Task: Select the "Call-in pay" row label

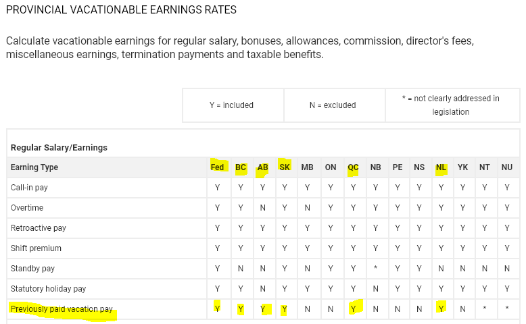Action: tap(29, 188)
